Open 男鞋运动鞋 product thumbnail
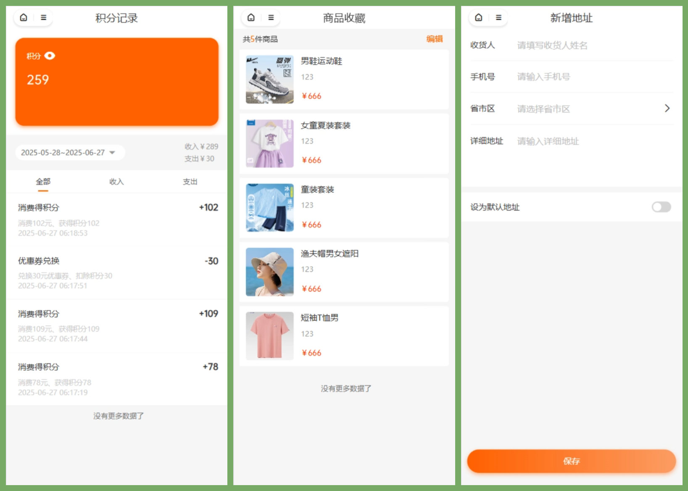 pos(270,79)
